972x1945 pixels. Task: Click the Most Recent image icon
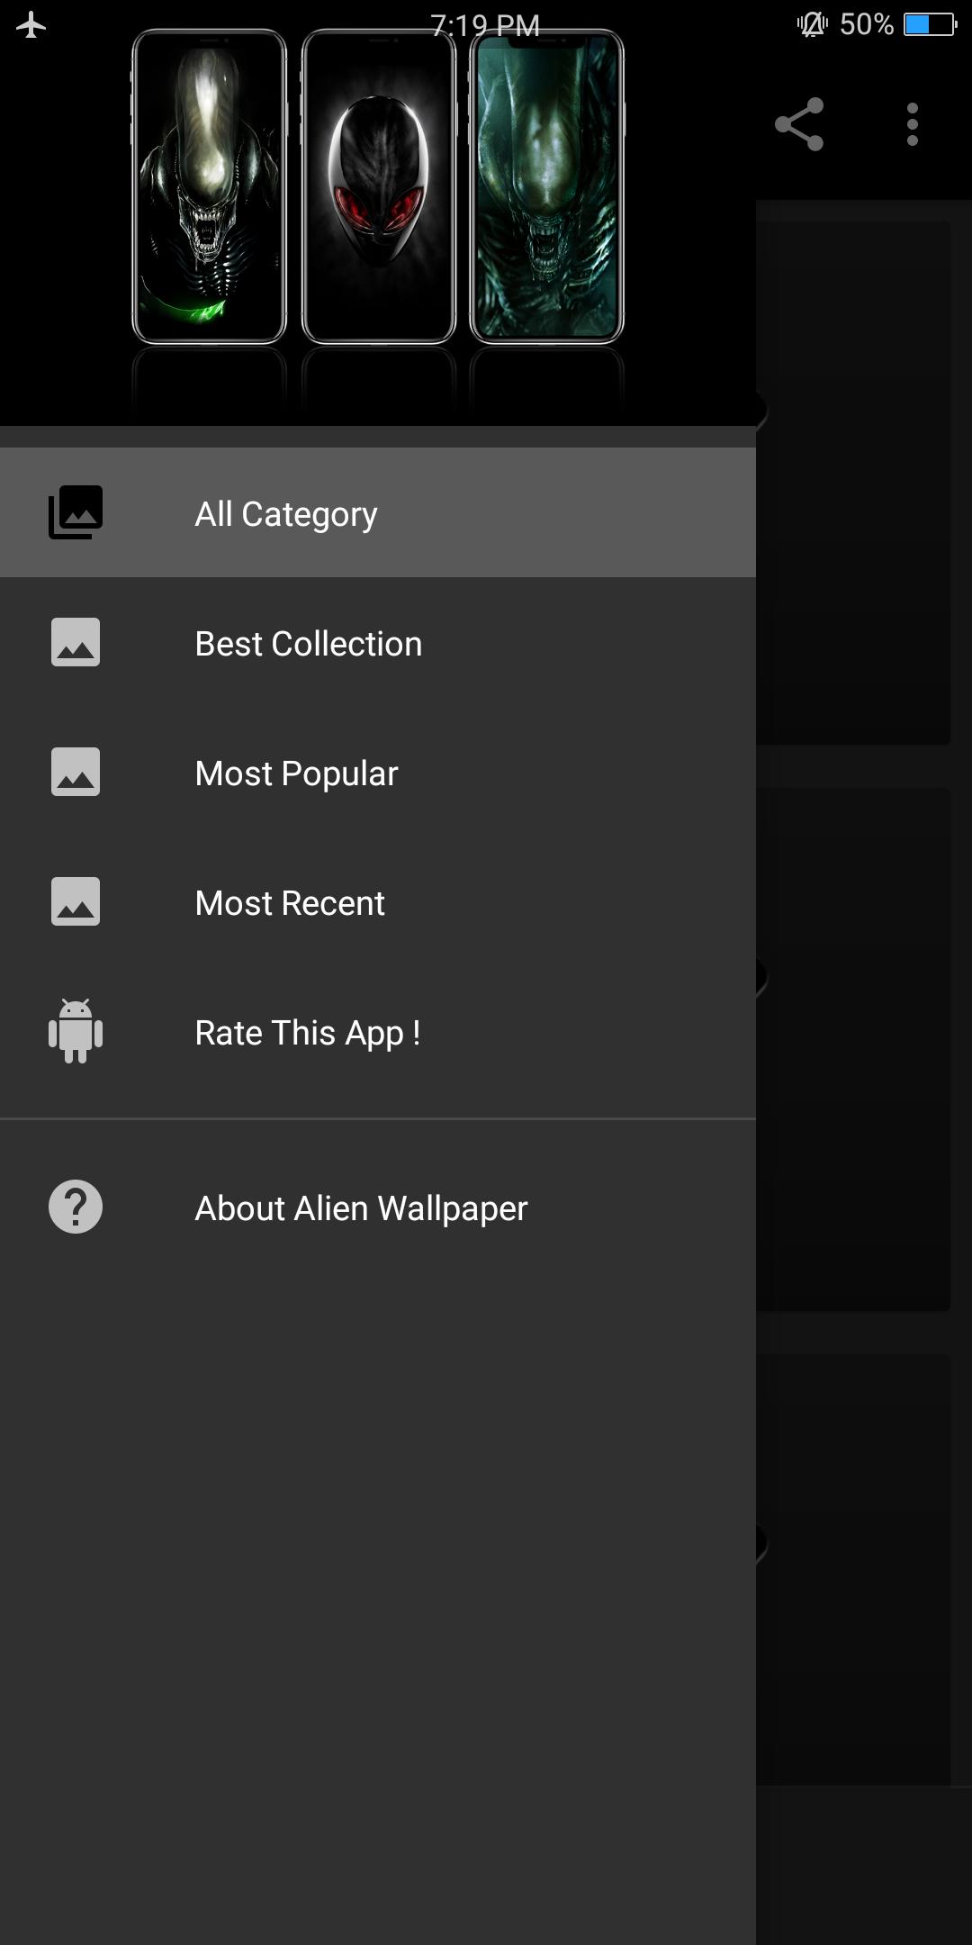76,901
